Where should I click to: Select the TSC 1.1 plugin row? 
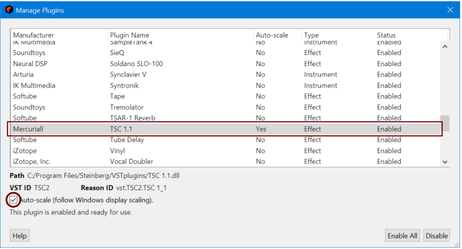pyautogui.click(x=225, y=129)
